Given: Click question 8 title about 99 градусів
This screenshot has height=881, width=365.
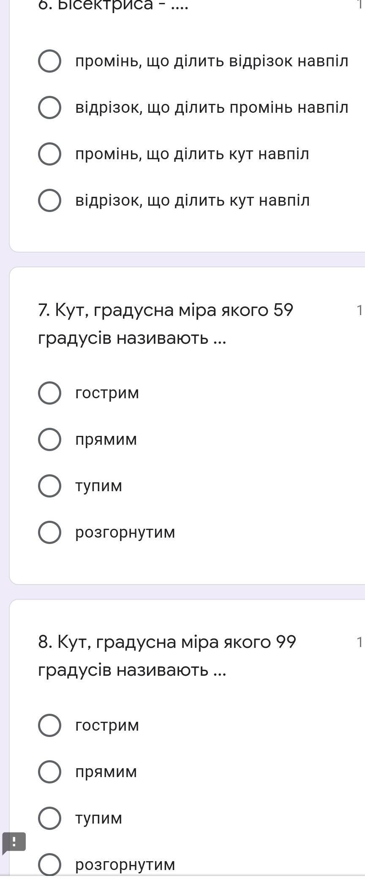Looking at the screenshot, I should point(167,655).
